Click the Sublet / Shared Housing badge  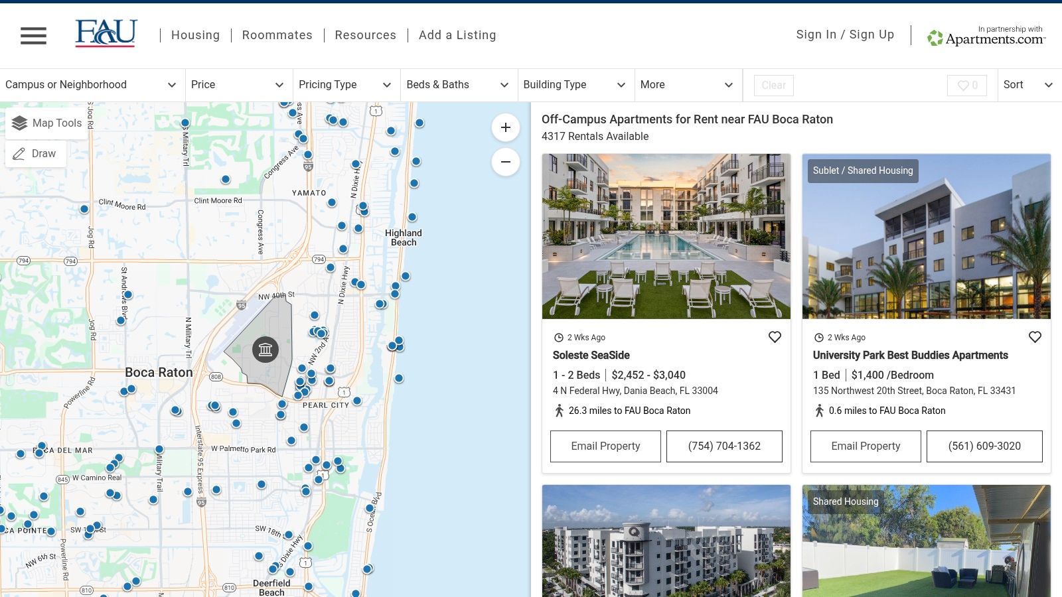click(863, 170)
